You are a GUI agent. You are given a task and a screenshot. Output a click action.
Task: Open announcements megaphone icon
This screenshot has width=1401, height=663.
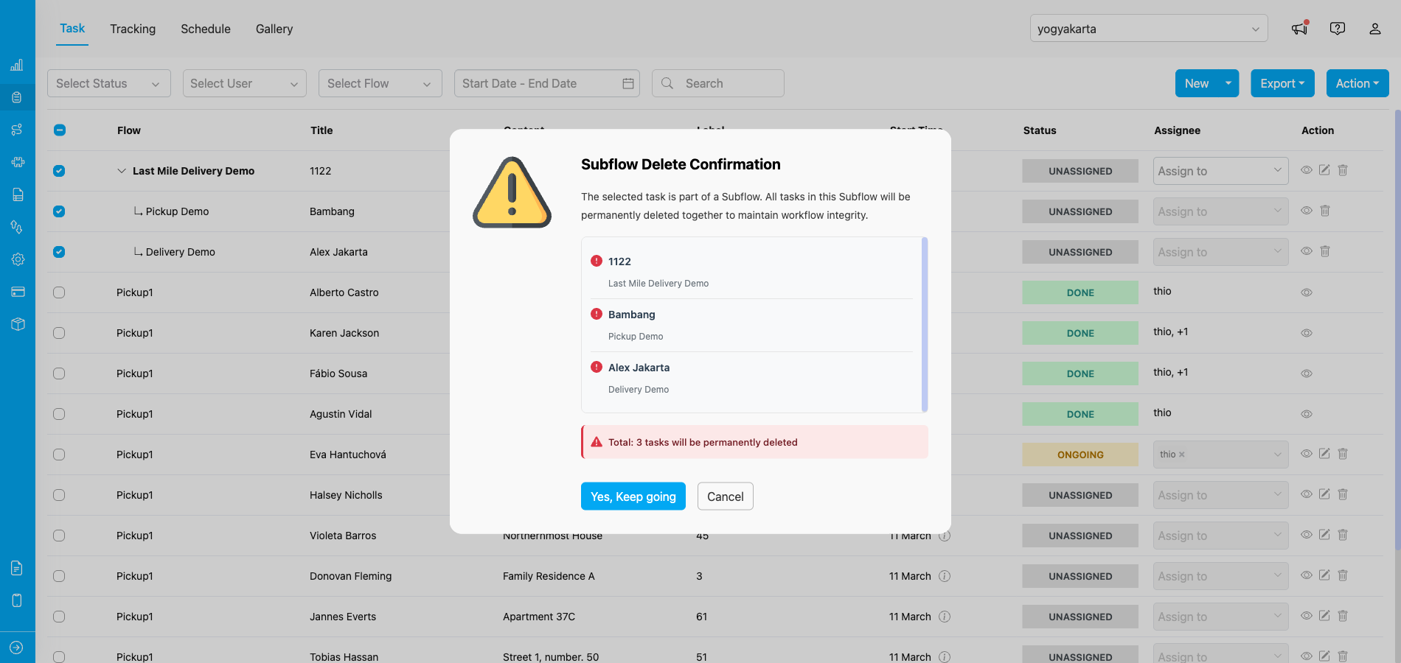tap(1300, 28)
